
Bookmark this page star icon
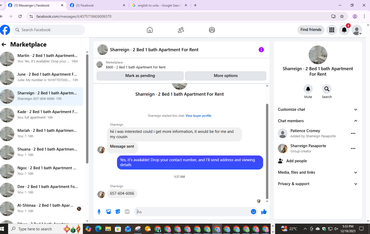(342, 16)
